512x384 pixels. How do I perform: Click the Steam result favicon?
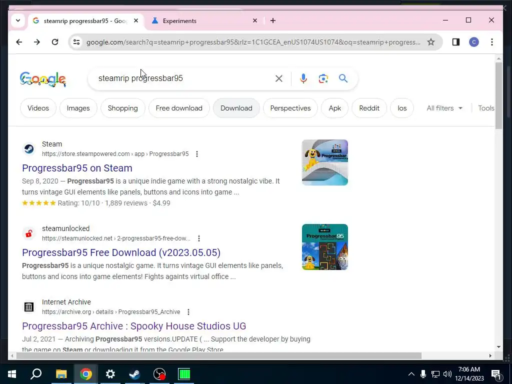coord(28,149)
